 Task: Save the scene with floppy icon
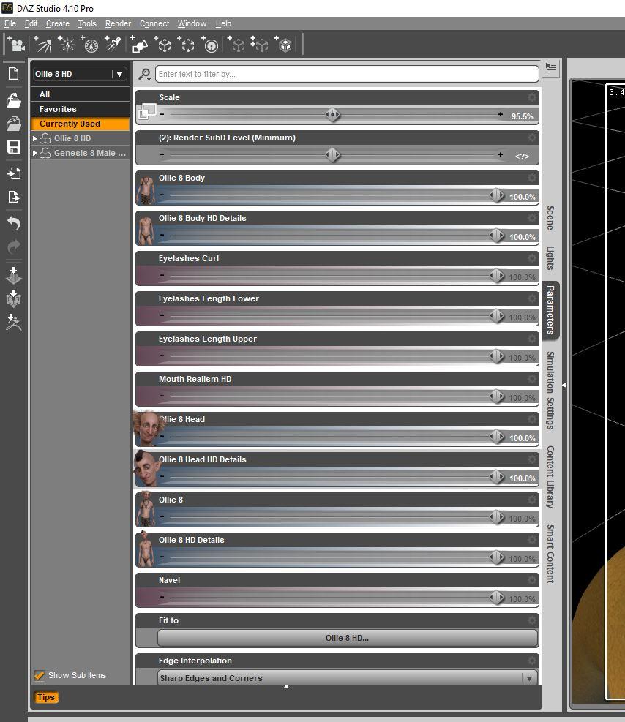[x=13, y=147]
